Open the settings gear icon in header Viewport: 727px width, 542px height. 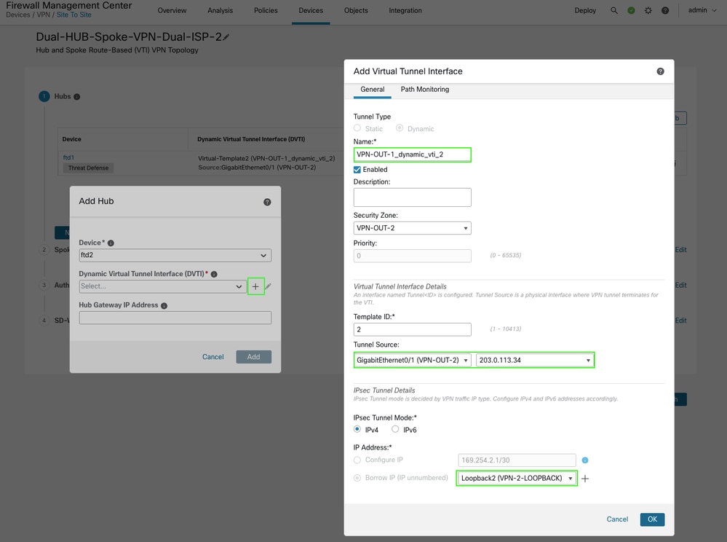pos(648,11)
